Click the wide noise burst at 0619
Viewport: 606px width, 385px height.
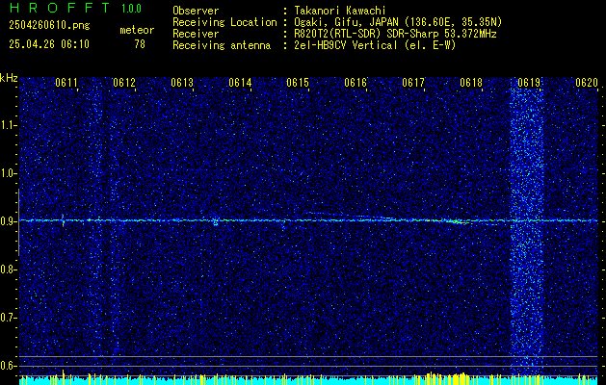pos(527,228)
